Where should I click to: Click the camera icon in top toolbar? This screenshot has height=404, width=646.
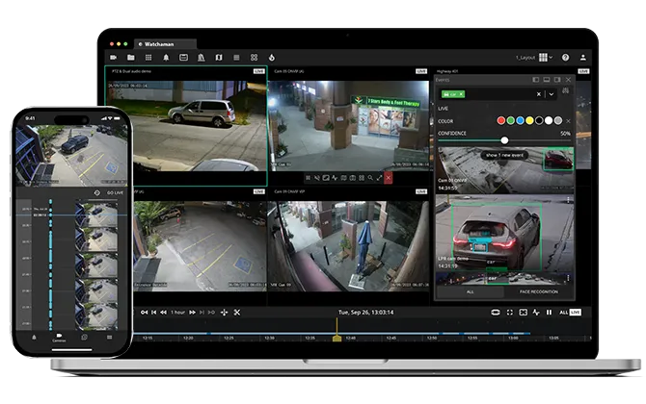coord(112,58)
